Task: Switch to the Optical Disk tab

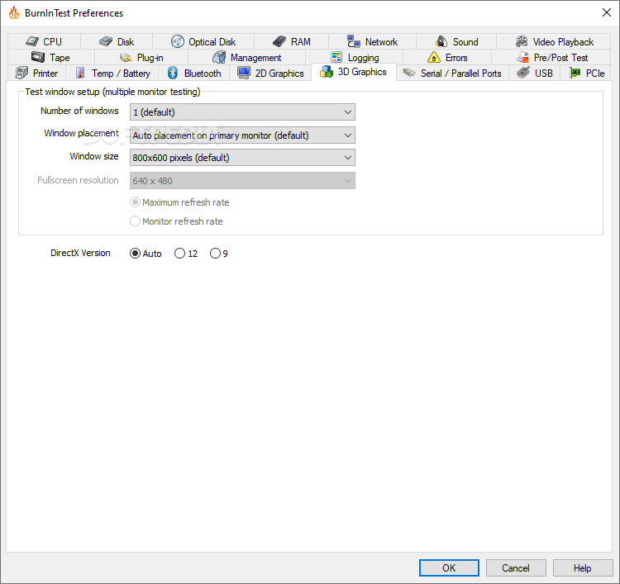Action: pos(203,41)
